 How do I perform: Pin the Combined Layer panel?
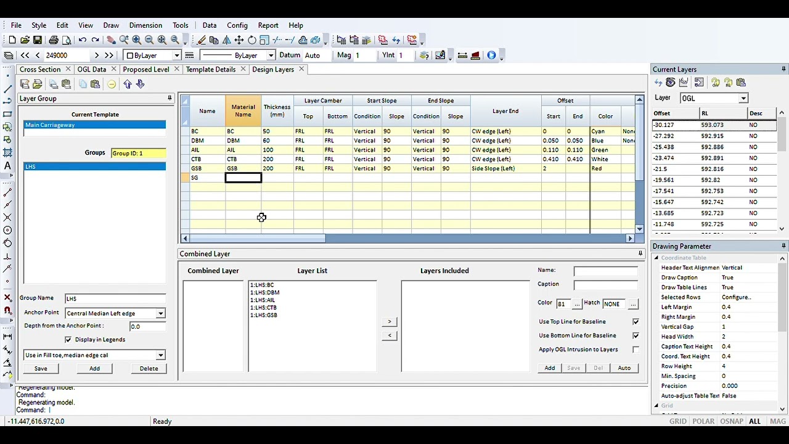(640, 253)
